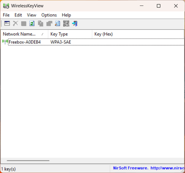
Task: Sort by the Key Type column
Action: pyautogui.click(x=70, y=34)
